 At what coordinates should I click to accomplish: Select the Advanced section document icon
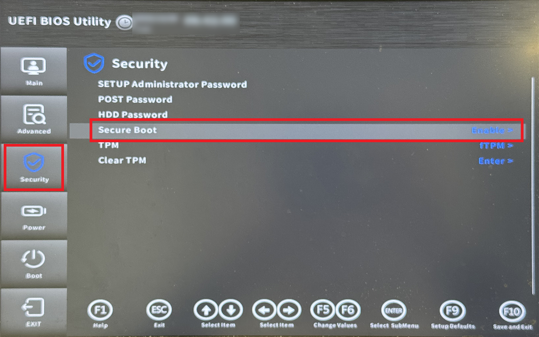34,114
